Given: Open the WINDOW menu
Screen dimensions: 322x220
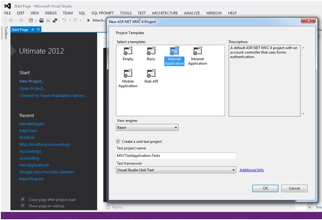Looking at the screenshot, I should (x=214, y=13).
